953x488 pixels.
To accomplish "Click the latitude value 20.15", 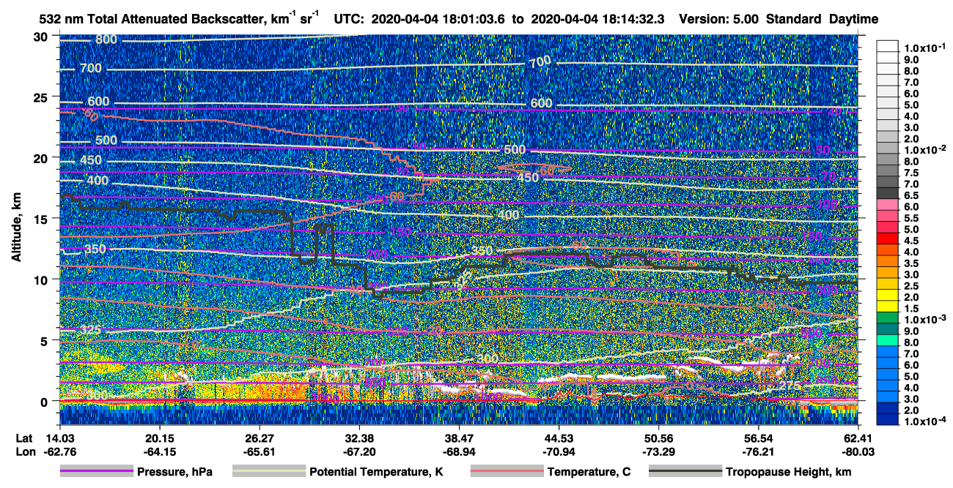I will [x=160, y=438].
